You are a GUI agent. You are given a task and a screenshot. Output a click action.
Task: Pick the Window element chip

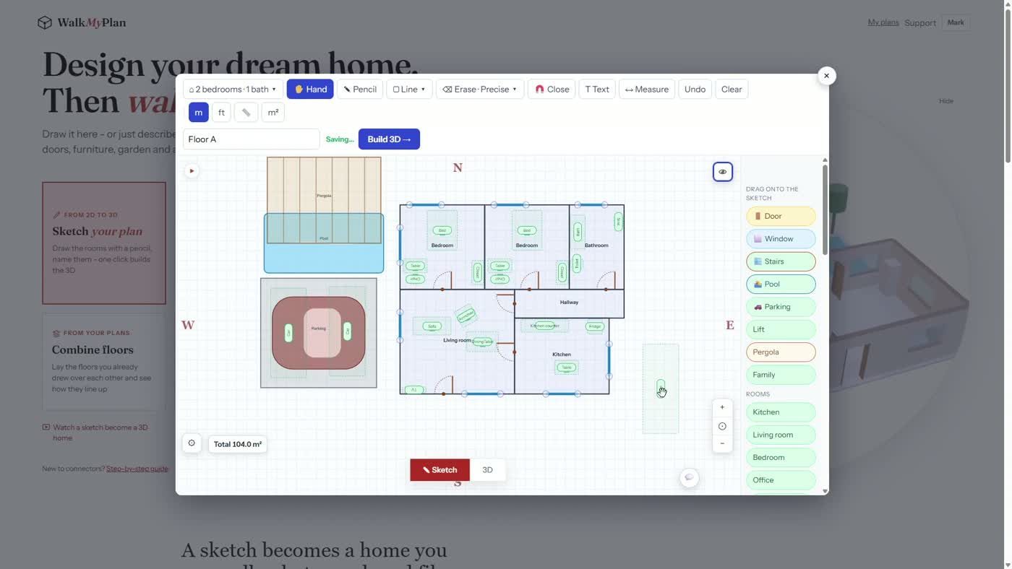(781, 238)
